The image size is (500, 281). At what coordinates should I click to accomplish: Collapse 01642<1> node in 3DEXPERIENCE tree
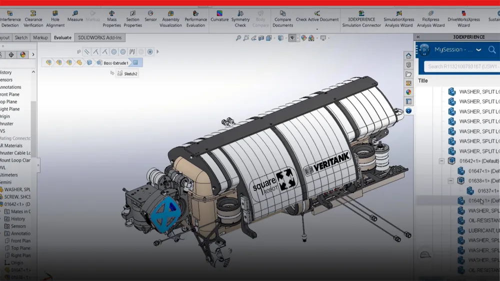click(x=441, y=161)
